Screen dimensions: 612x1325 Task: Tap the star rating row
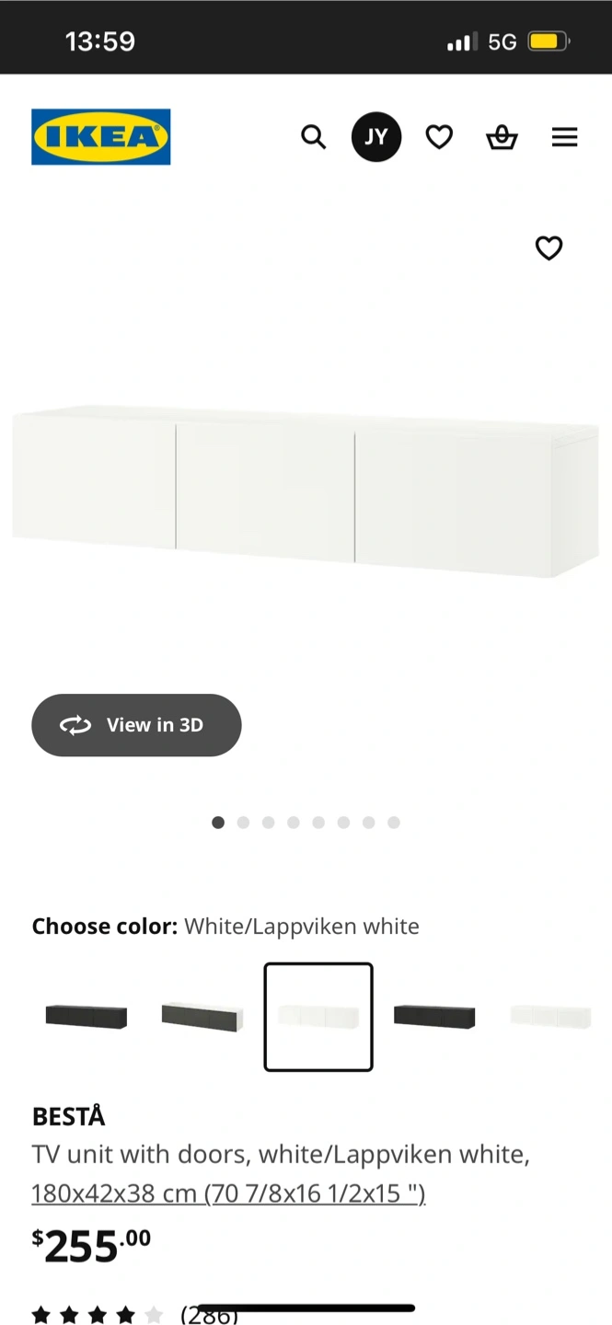coord(98,1315)
